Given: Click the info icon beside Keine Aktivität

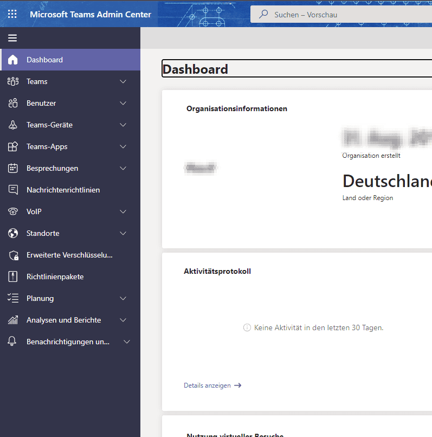Looking at the screenshot, I should click(x=247, y=327).
